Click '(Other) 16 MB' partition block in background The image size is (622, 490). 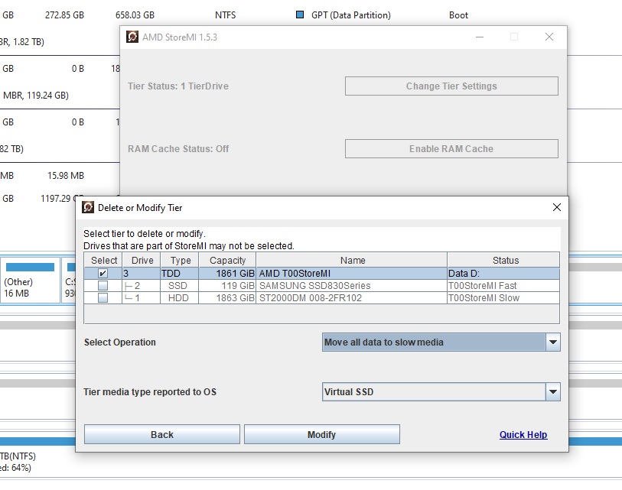point(30,280)
